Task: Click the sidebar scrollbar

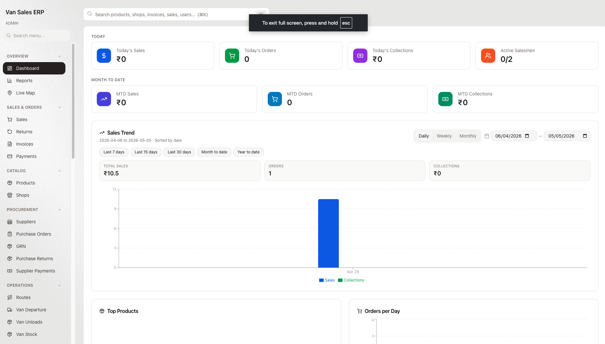Action: [73, 101]
